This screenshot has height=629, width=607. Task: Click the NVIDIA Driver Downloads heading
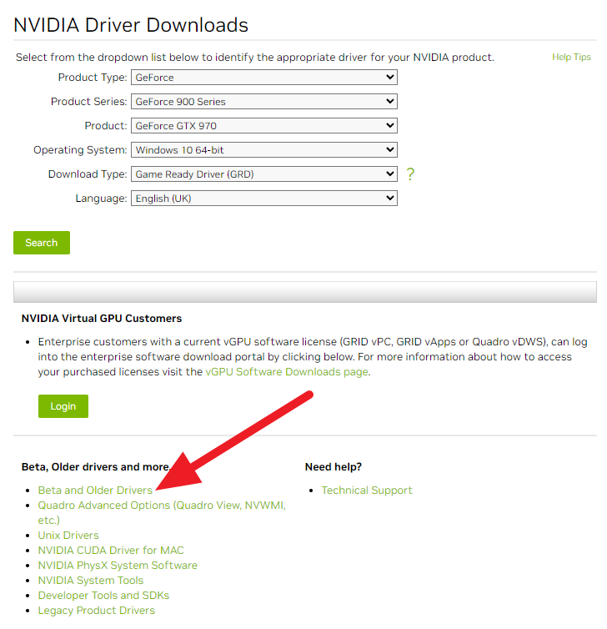tap(131, 25)
